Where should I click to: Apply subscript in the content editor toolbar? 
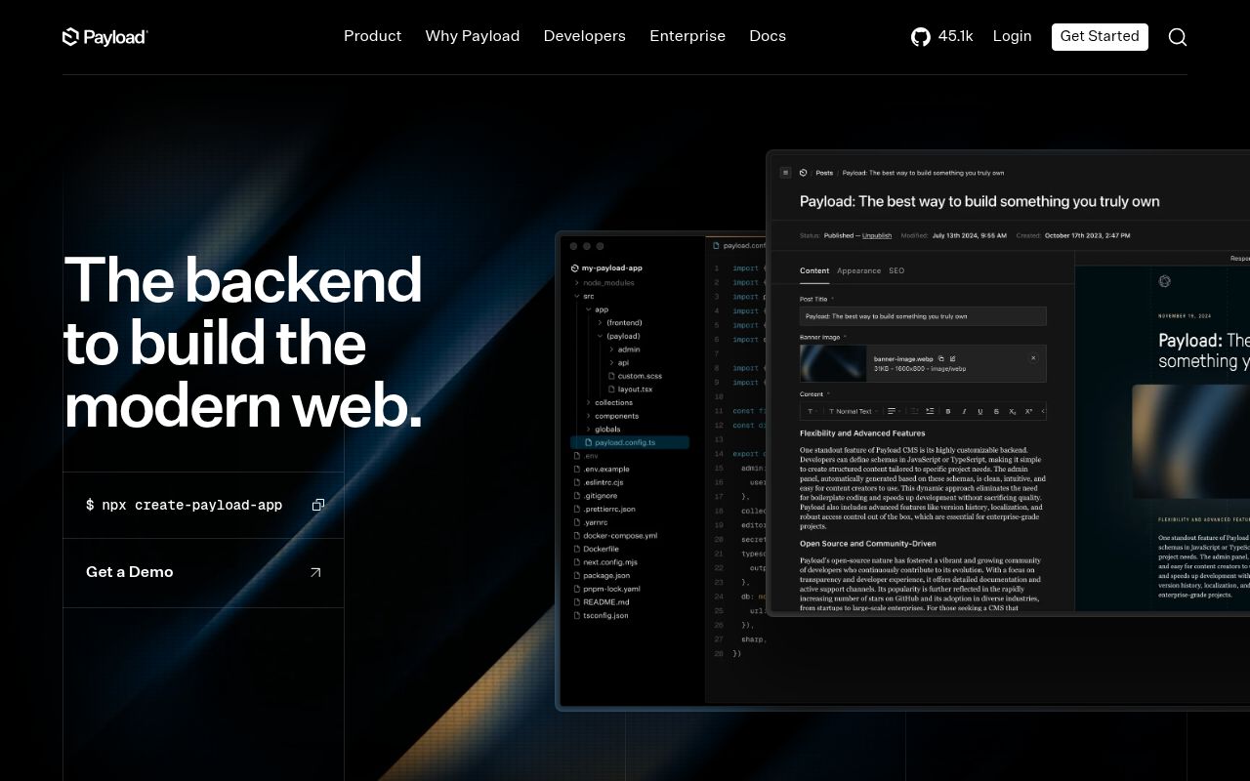click(1013, 411)
